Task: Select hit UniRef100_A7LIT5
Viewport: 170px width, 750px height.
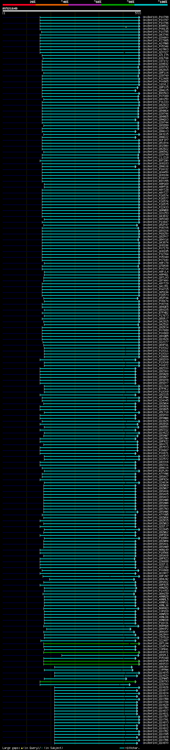Action: coord(156,55)
